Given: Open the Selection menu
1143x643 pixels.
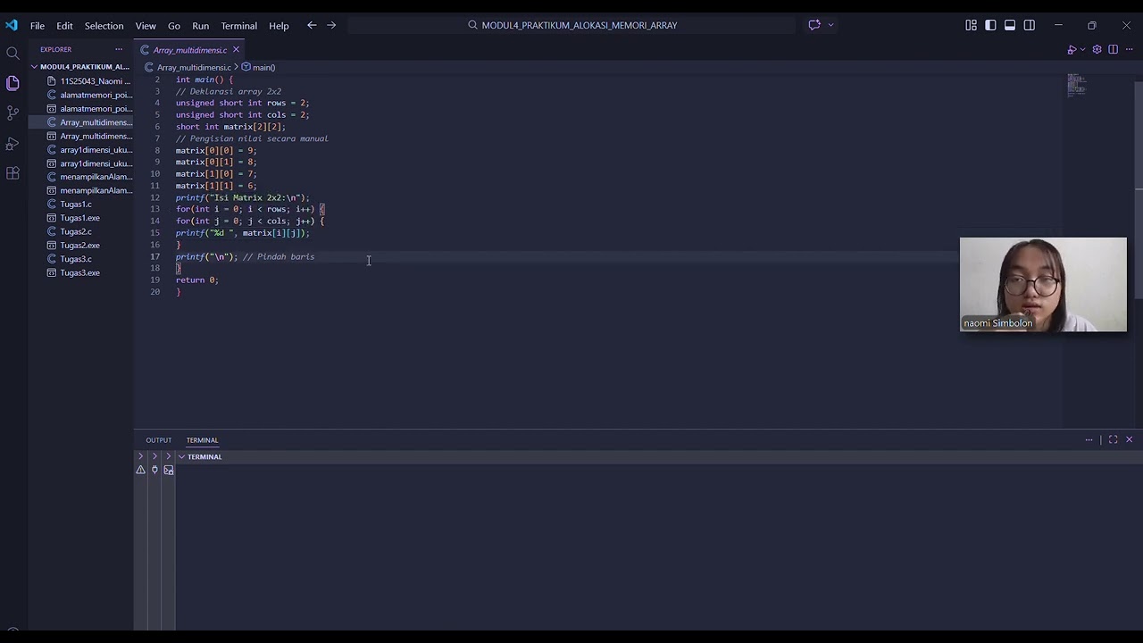Looking at the screenshot, I should (104, 25).
